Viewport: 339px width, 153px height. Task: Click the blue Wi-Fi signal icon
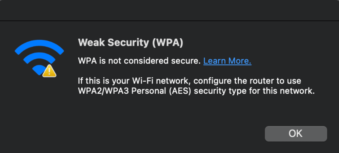click(37, 58)
